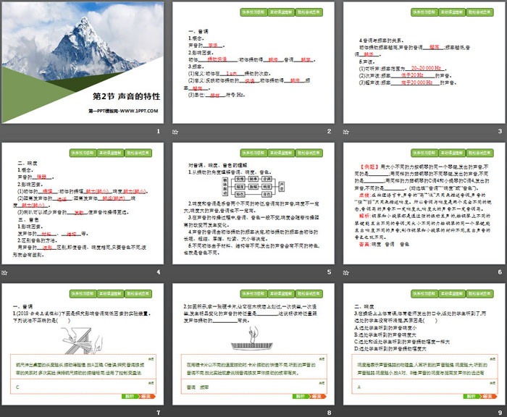
Task: Click the red 【例题】 heading on slide 6
Action: tap(369, 167)
